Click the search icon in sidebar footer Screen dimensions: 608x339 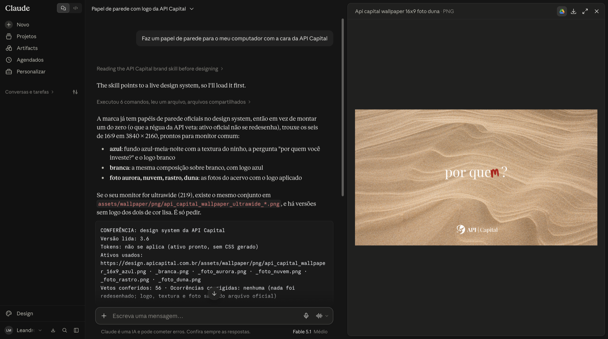[x=65, y=330]
